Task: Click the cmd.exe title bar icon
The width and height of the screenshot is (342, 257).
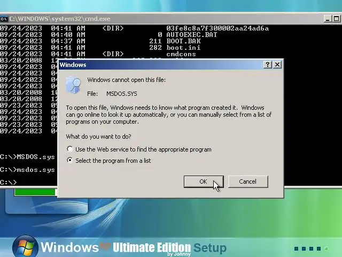Action: coord(4,19)
